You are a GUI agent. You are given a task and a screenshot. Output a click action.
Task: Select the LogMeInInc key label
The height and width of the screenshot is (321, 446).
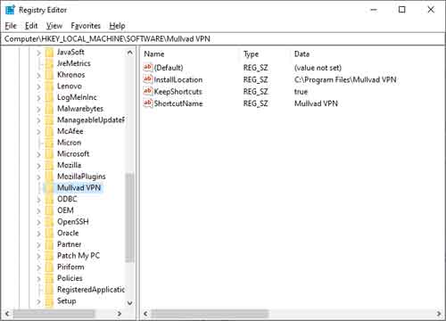pos(77,97)
